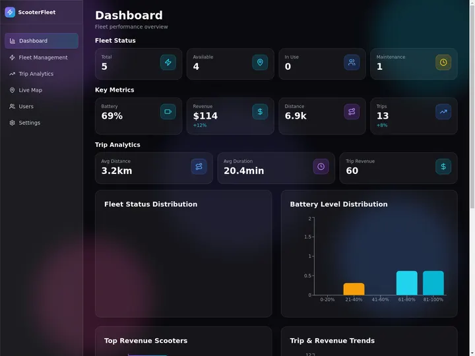
Task: Click the Key Metrics section heading
Action: tap(115, 90)
